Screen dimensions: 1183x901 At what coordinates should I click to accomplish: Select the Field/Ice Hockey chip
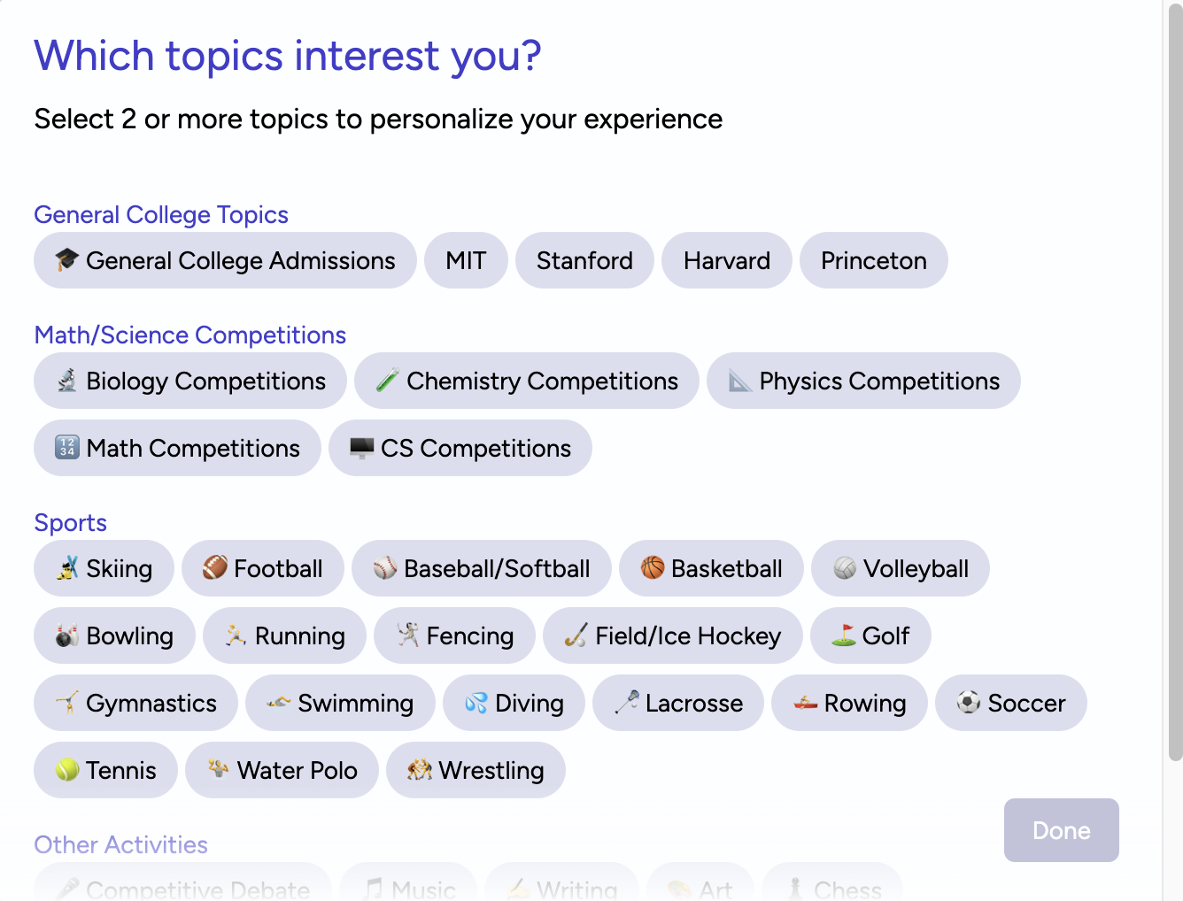coord(673,635)
